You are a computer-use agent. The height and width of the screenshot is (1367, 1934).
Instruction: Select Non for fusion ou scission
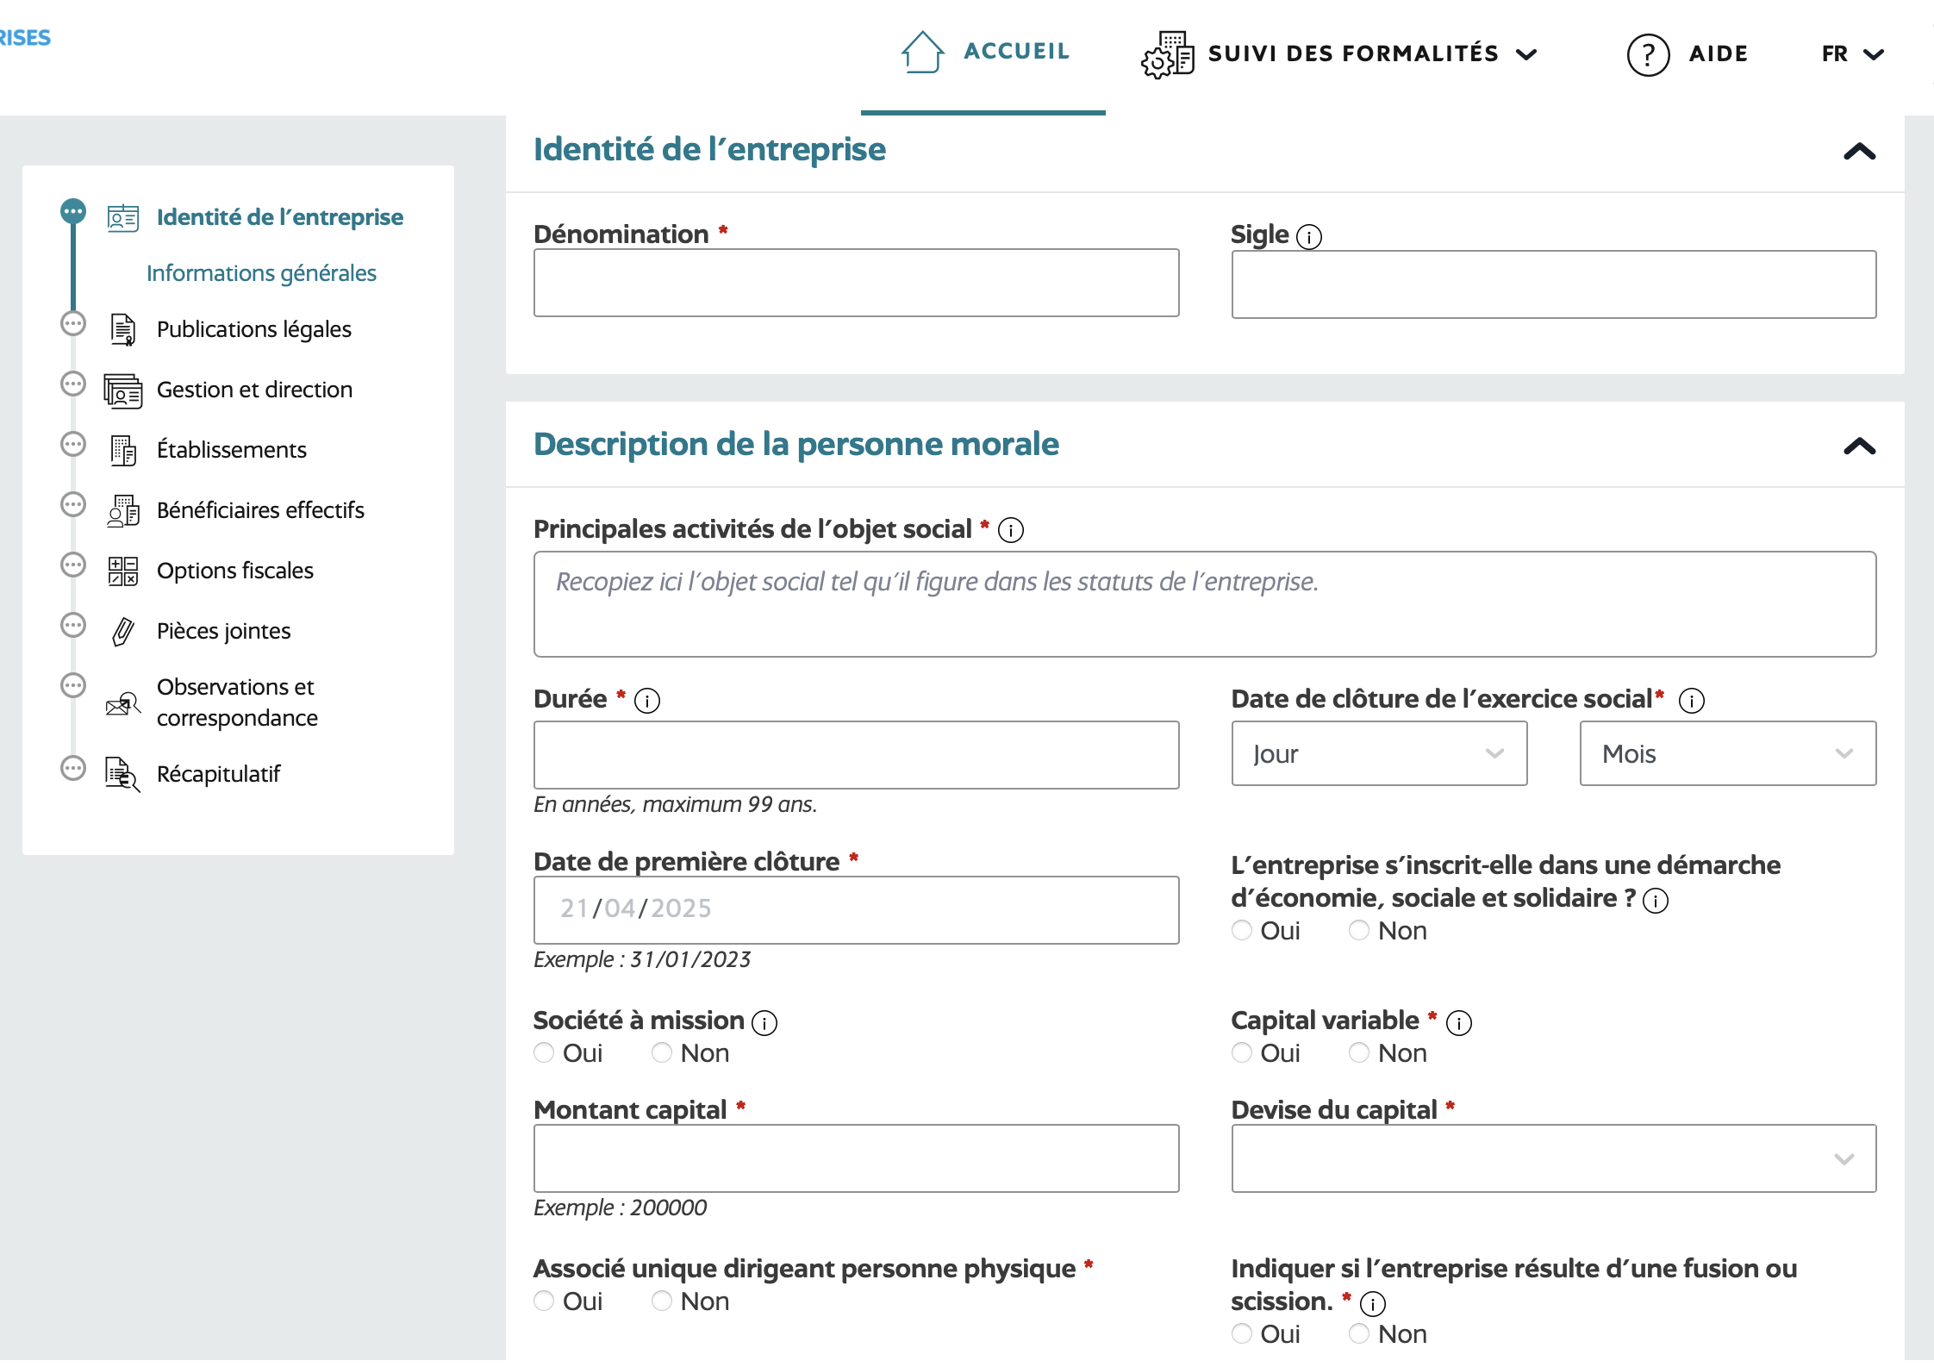point(1359,1334)
